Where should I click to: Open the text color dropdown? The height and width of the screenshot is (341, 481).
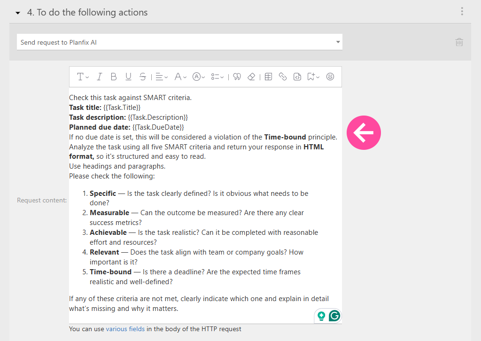click(199, 77)
